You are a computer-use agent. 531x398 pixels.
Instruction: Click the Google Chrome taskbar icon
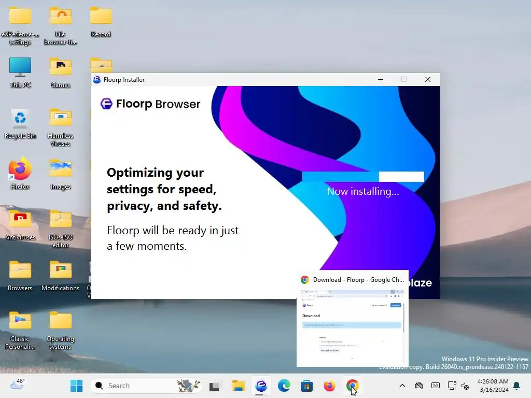[352, 386]
